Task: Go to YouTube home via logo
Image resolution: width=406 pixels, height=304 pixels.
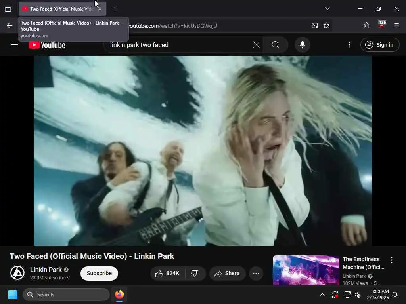Action: click(x=47, y=45)
